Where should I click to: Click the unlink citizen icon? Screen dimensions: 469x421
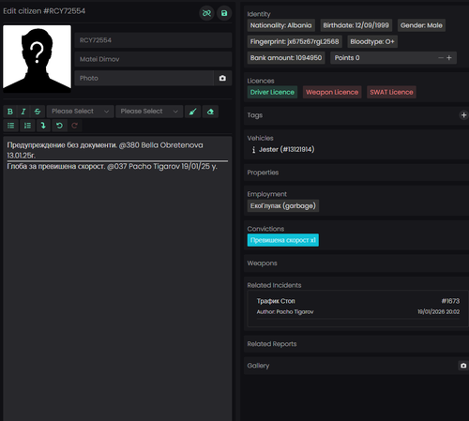click(x=206, y=13)
